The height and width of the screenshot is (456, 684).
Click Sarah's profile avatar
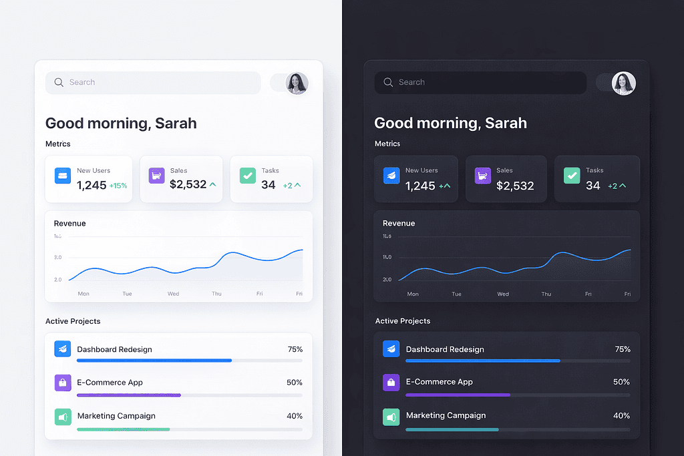(297, 83)
